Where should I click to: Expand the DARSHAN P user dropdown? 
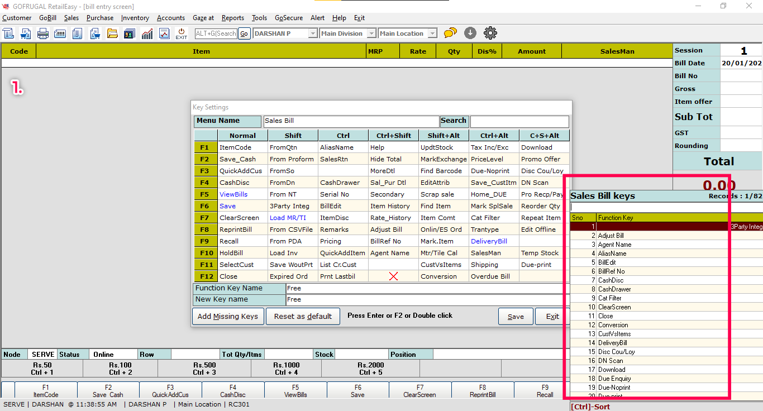tap(313, 34)
